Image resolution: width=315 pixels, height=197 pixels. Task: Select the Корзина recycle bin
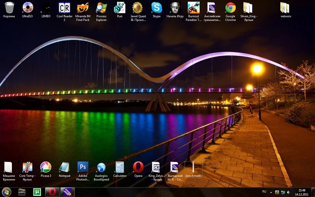click(x=9, y=8)
